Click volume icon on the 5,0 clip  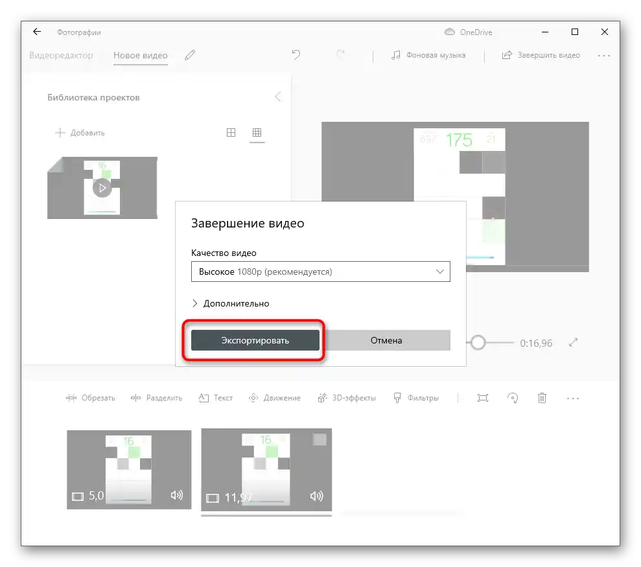coord(176,495)
